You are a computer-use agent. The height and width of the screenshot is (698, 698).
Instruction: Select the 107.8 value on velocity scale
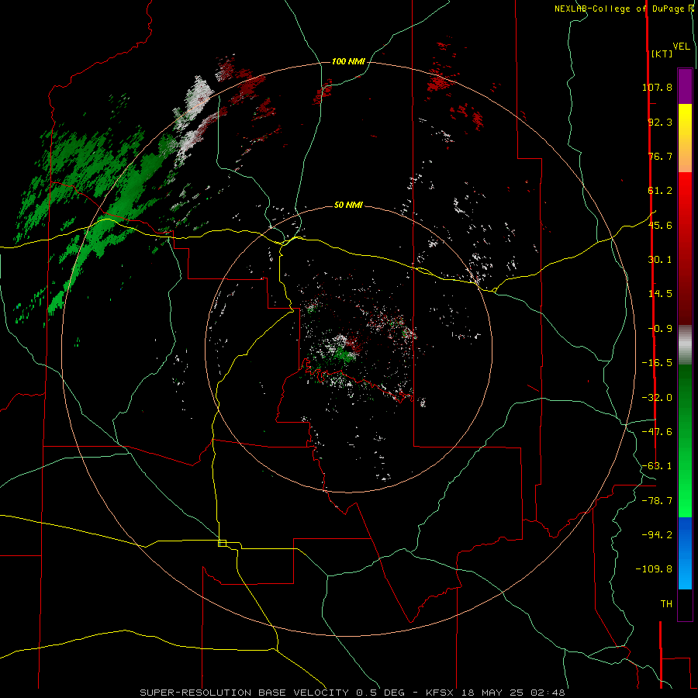click(x=657, y=87)
